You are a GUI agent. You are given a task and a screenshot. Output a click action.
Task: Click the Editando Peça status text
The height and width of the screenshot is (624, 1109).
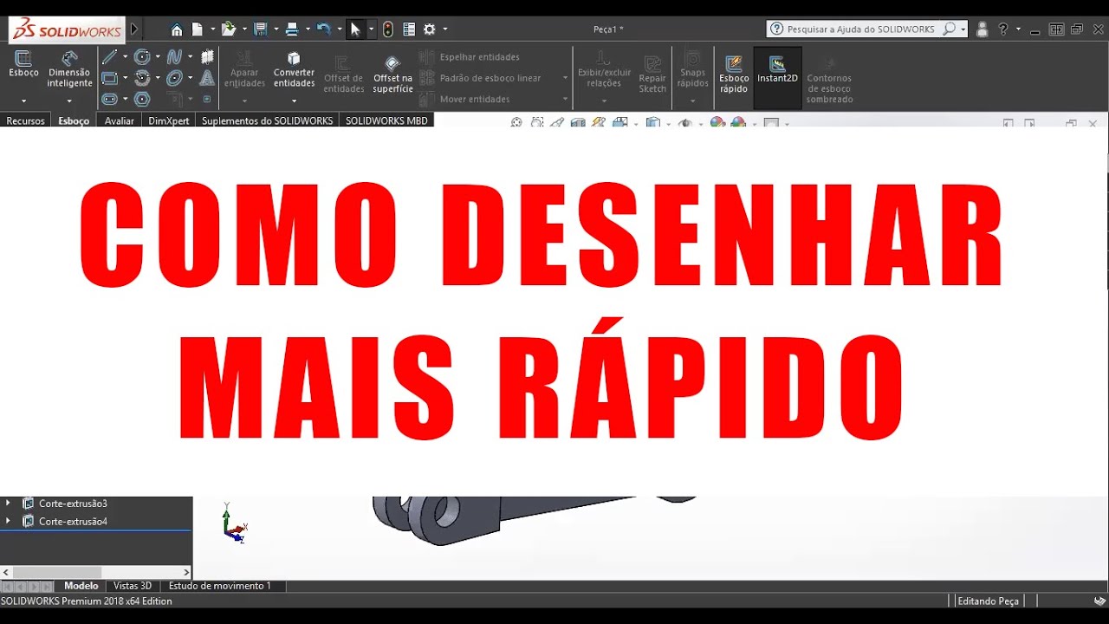pos(989,601)
